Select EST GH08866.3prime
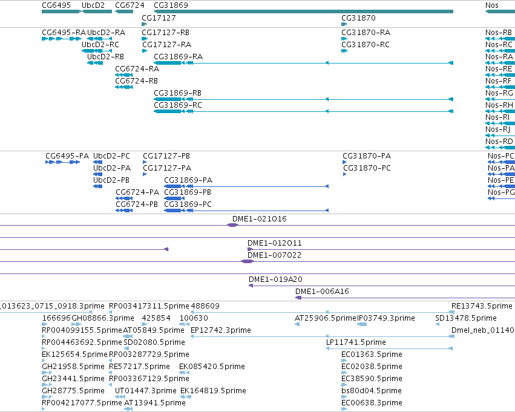This screenshot has width=515, height=412. tap(102, 318)
